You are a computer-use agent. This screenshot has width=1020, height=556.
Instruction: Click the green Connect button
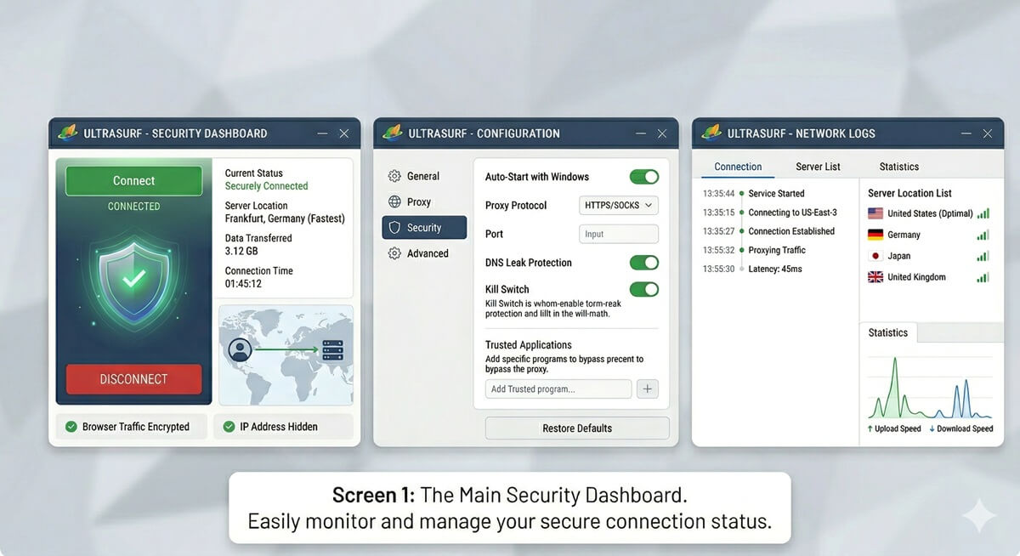click(133, 181)
